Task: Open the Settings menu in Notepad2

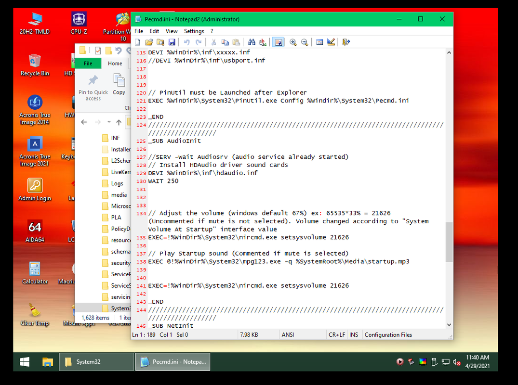Action: (194, 31)
